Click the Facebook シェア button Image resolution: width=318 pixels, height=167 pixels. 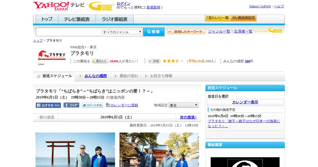[x=71, y=105]
